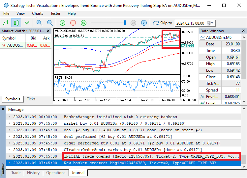Click the current price label 0.68720
This screenshot has height=178, width=247.
(x=187, y=45)
